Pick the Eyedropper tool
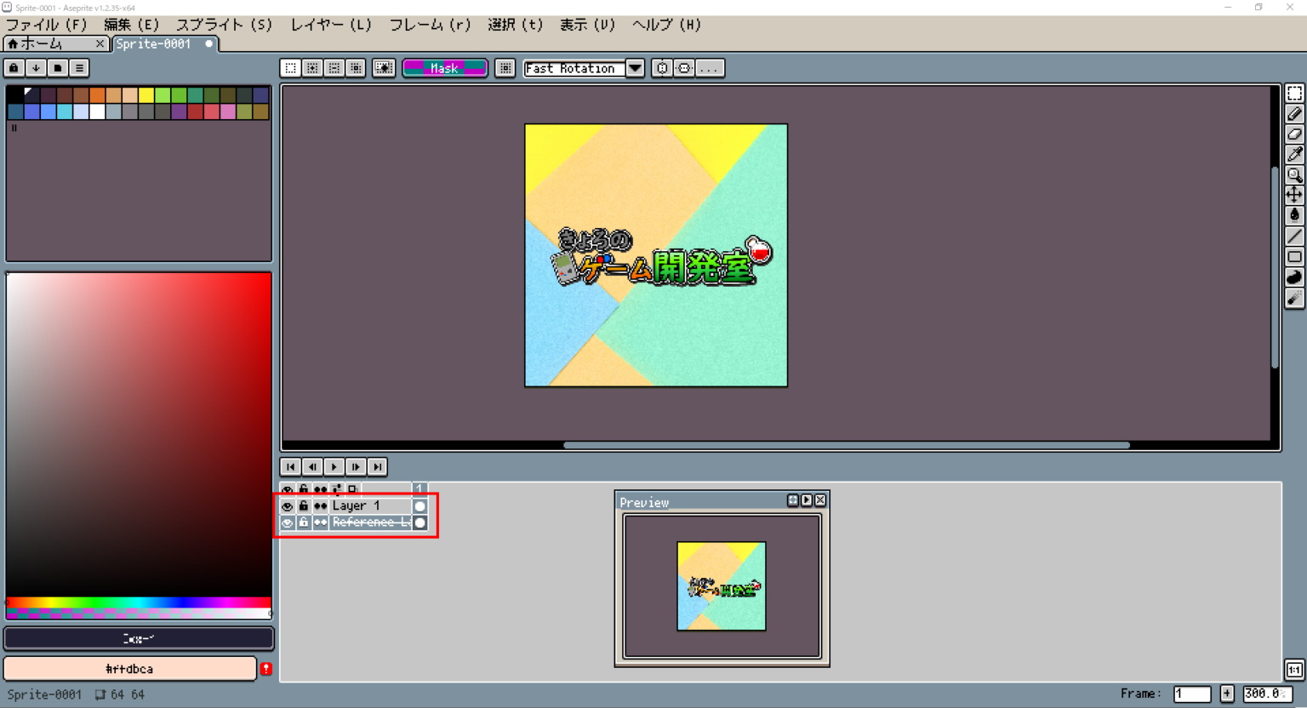Image resolution: width=1307 pixels, height=708 pixels. coord(1294,155)
